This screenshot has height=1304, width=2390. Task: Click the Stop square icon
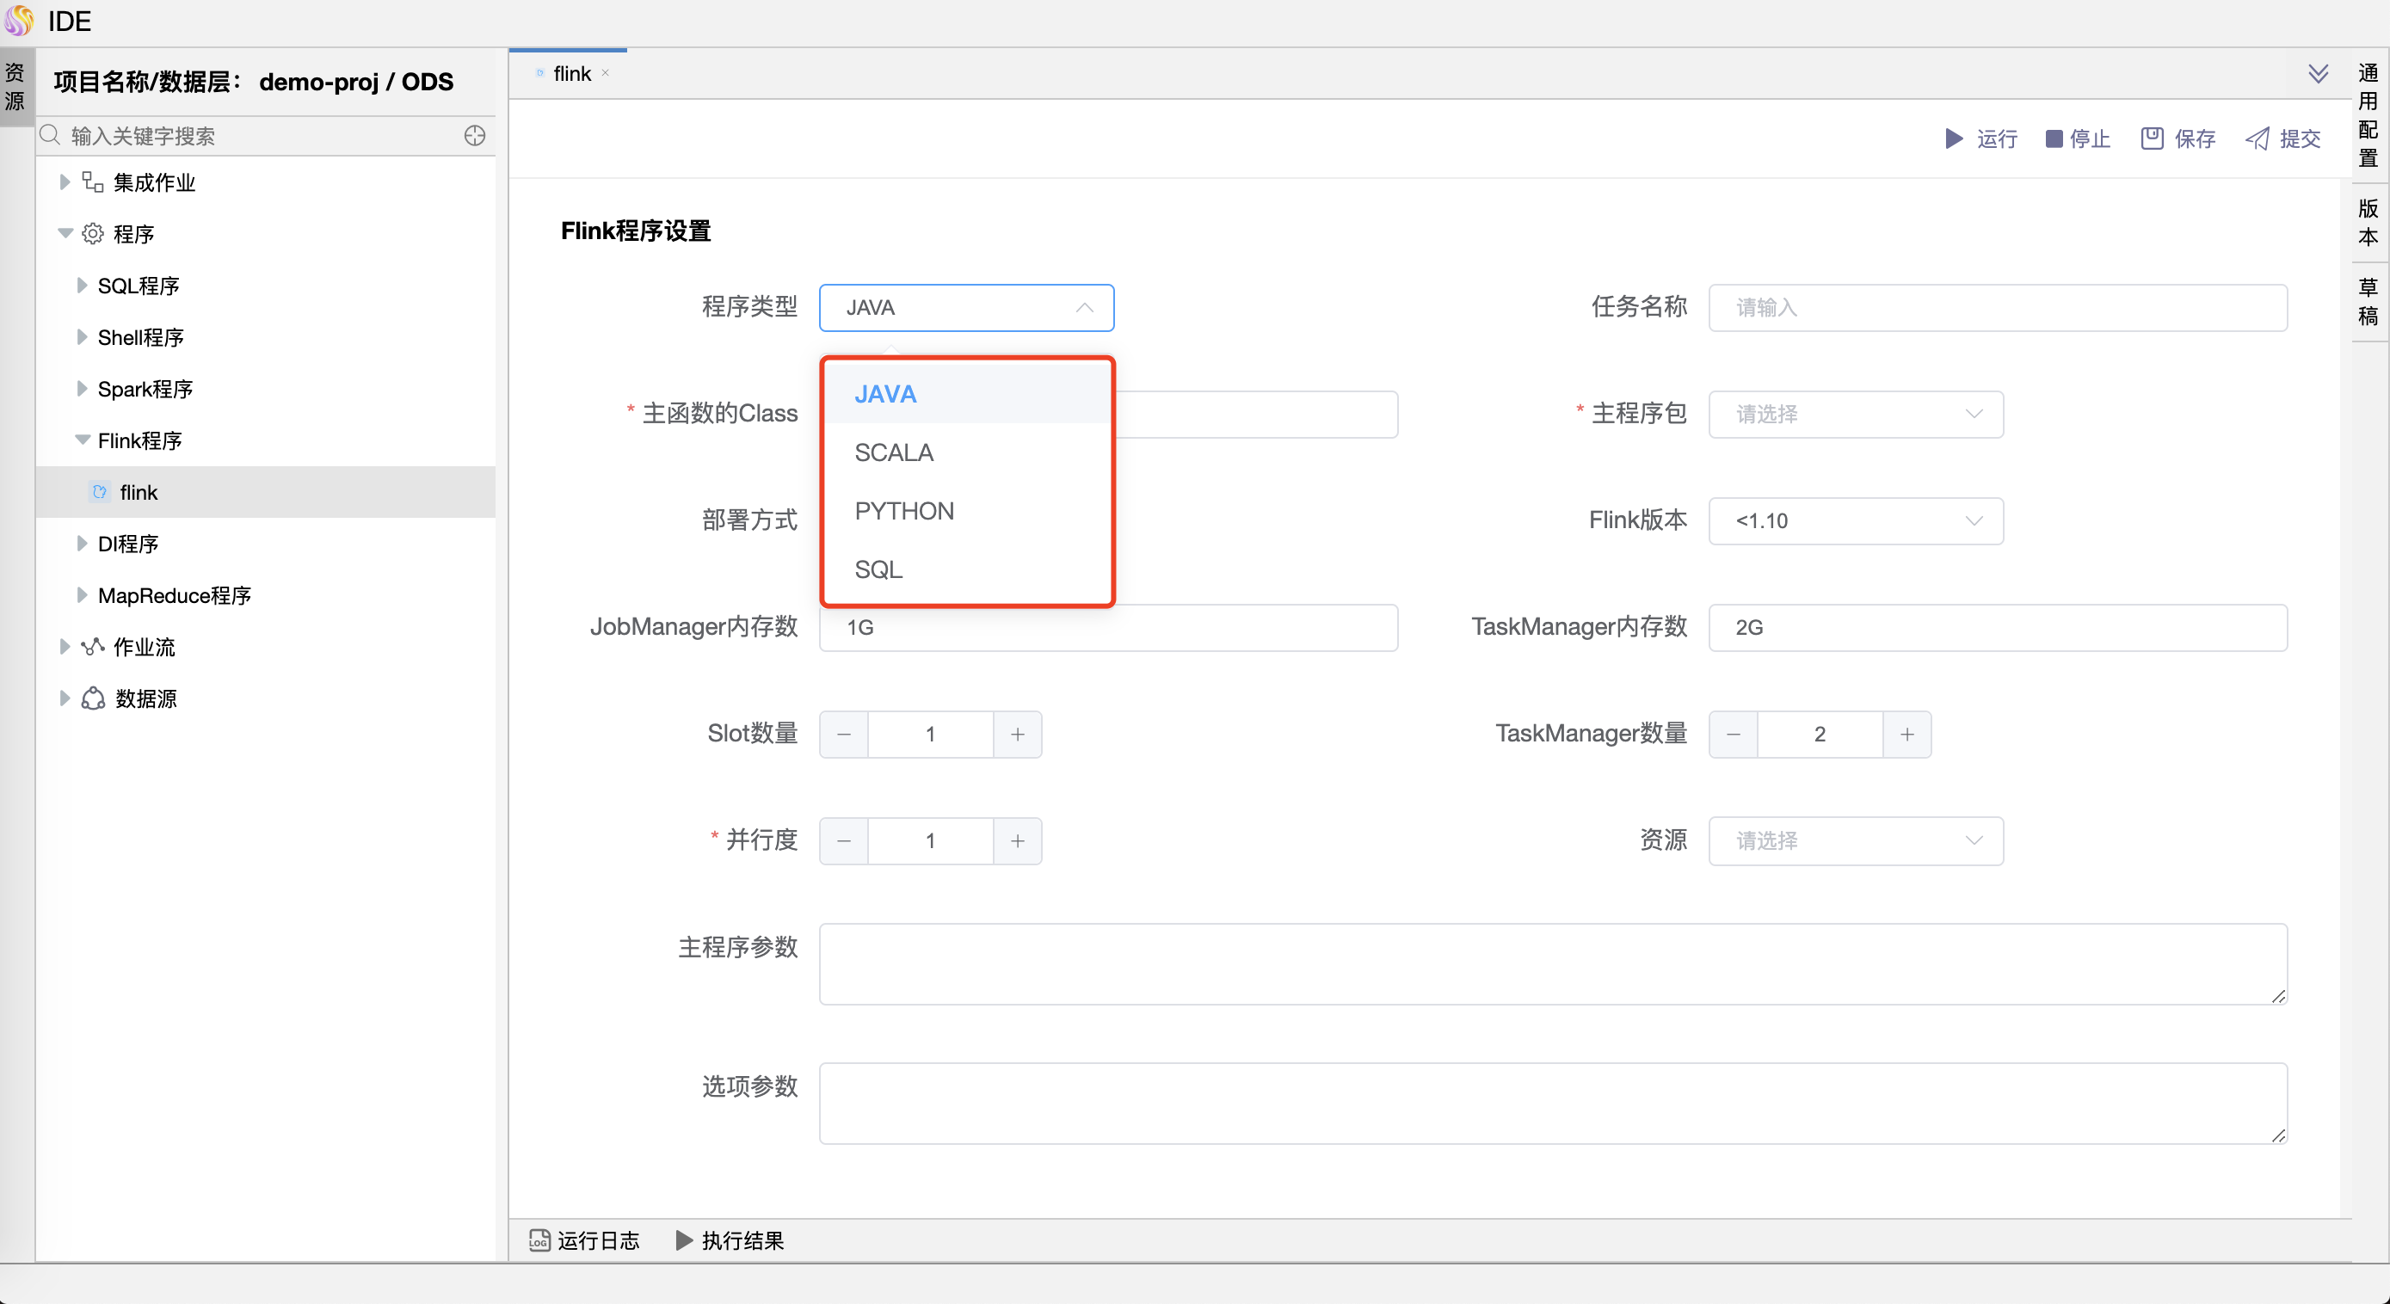click(2054, 139)
